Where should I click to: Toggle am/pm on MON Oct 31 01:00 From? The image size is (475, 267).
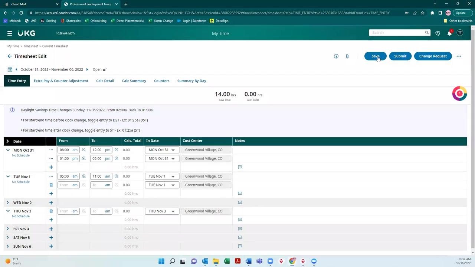75,159
